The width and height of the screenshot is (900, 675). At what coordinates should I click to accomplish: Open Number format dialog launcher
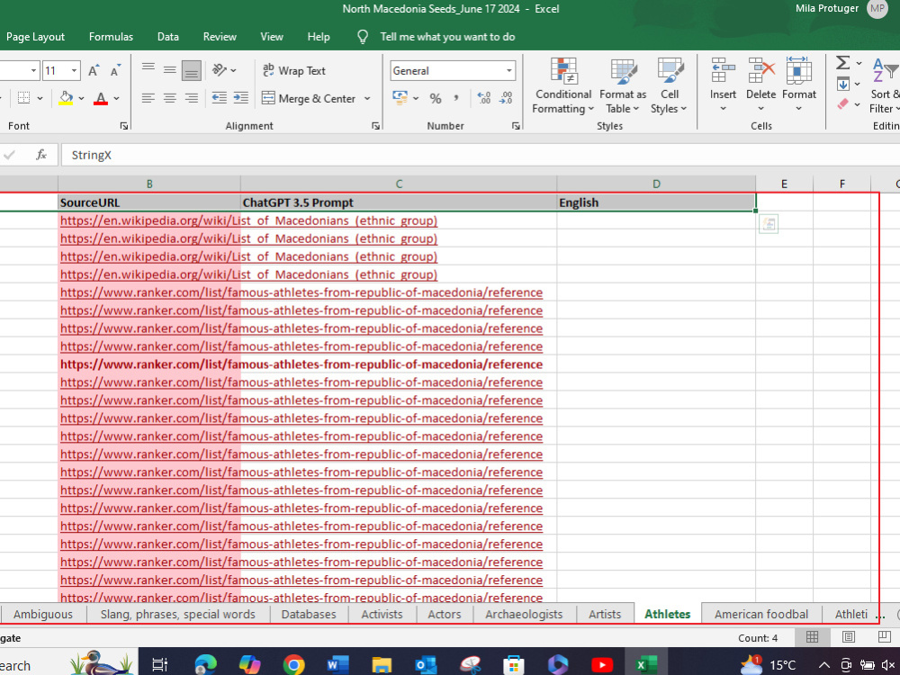click(516, 126)
